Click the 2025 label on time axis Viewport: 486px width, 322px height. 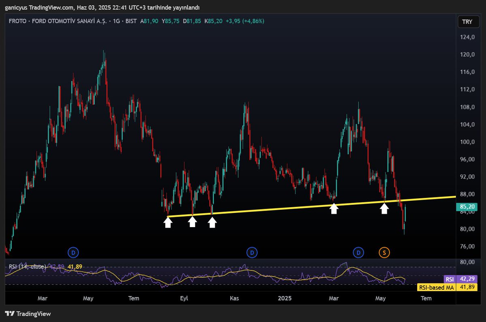click(285, 298)
